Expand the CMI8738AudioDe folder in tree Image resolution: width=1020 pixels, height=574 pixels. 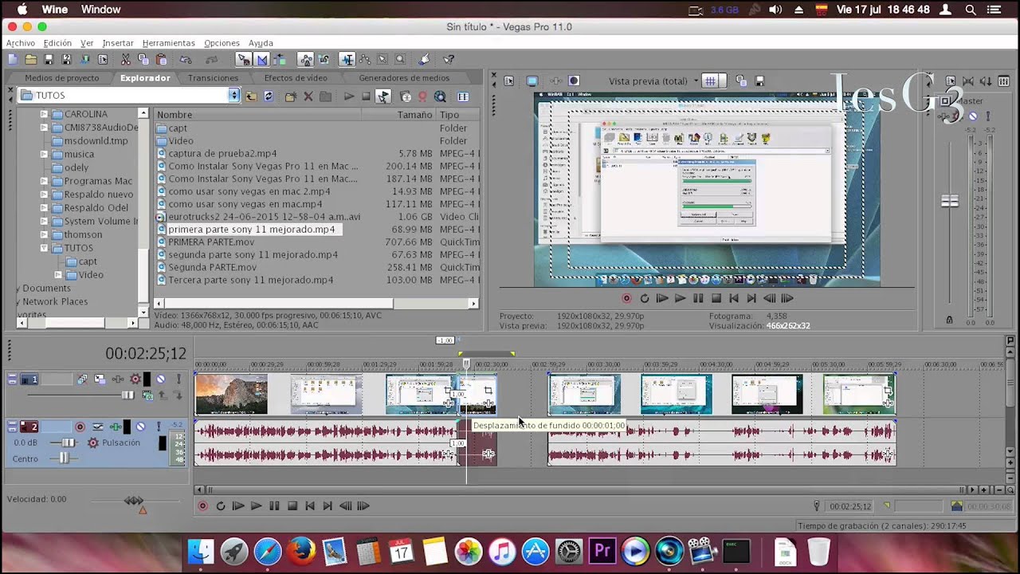(x=45, y=128)
